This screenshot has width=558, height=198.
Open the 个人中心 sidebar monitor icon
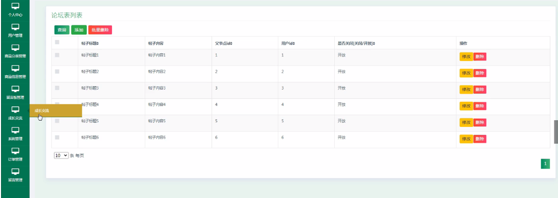tap(15, 6)
